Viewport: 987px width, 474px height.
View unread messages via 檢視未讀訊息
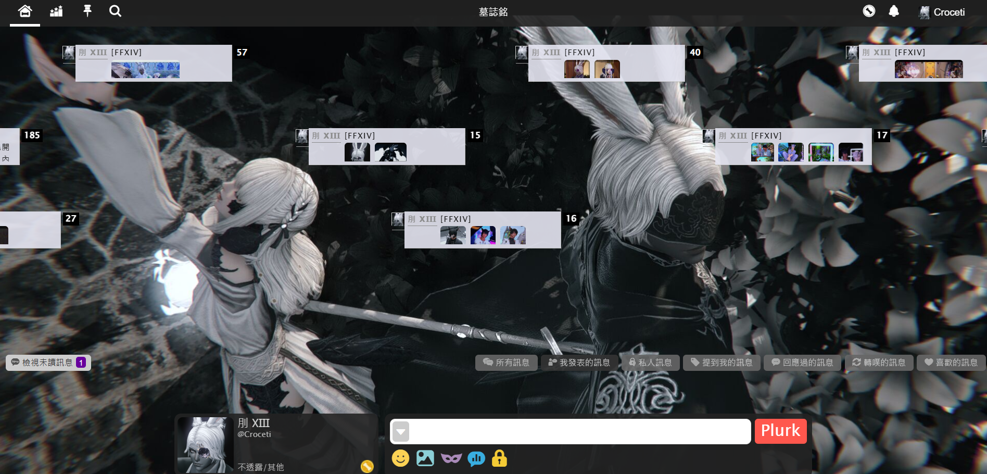pyautogui.click(x=48, y=363)
